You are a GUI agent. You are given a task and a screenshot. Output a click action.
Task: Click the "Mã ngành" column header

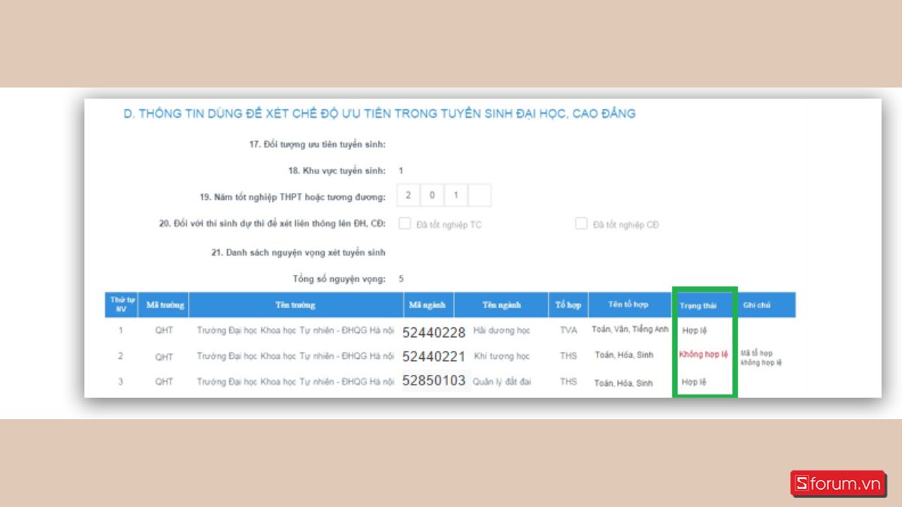click(x=428, y=305)
